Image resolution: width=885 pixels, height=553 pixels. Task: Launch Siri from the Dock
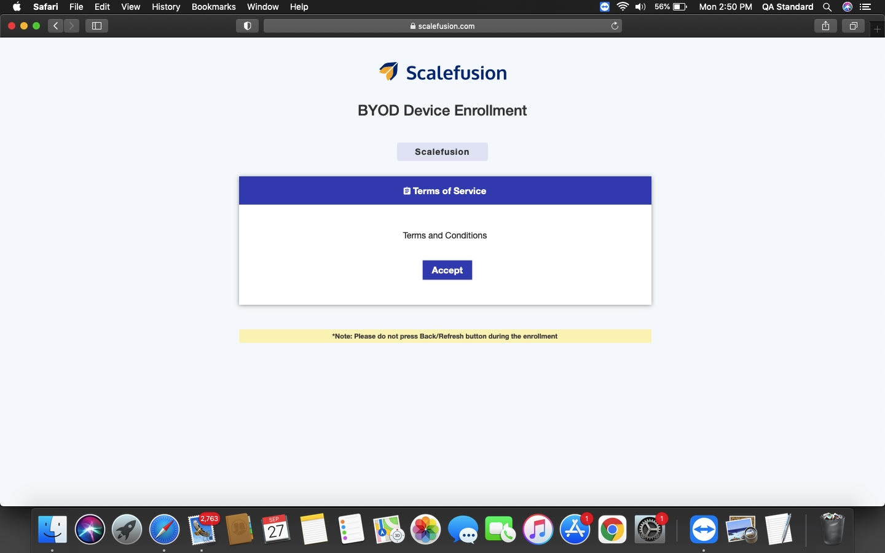[x=90, y=529]
